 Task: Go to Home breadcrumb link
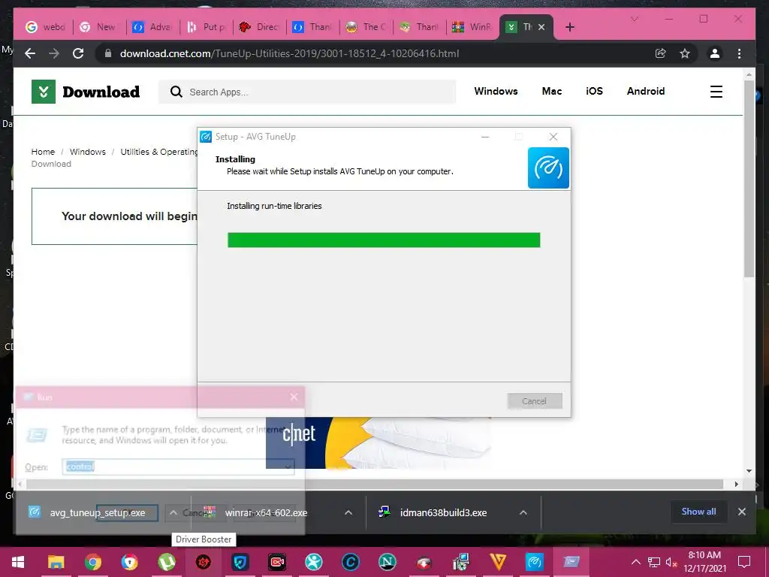coord(43,152)
